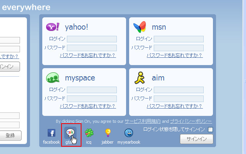Click the 登録 button in left panel

click(10, 136)
